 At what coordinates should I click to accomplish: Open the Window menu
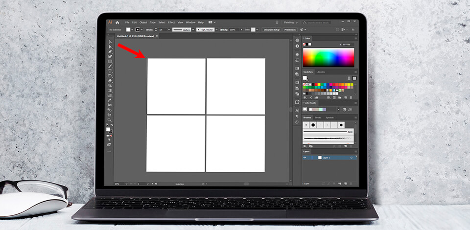[190, 23]
